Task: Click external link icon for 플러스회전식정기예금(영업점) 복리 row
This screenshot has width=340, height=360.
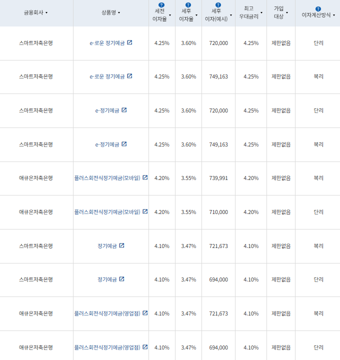Action: pyautogui.click(x=145, y=313)
